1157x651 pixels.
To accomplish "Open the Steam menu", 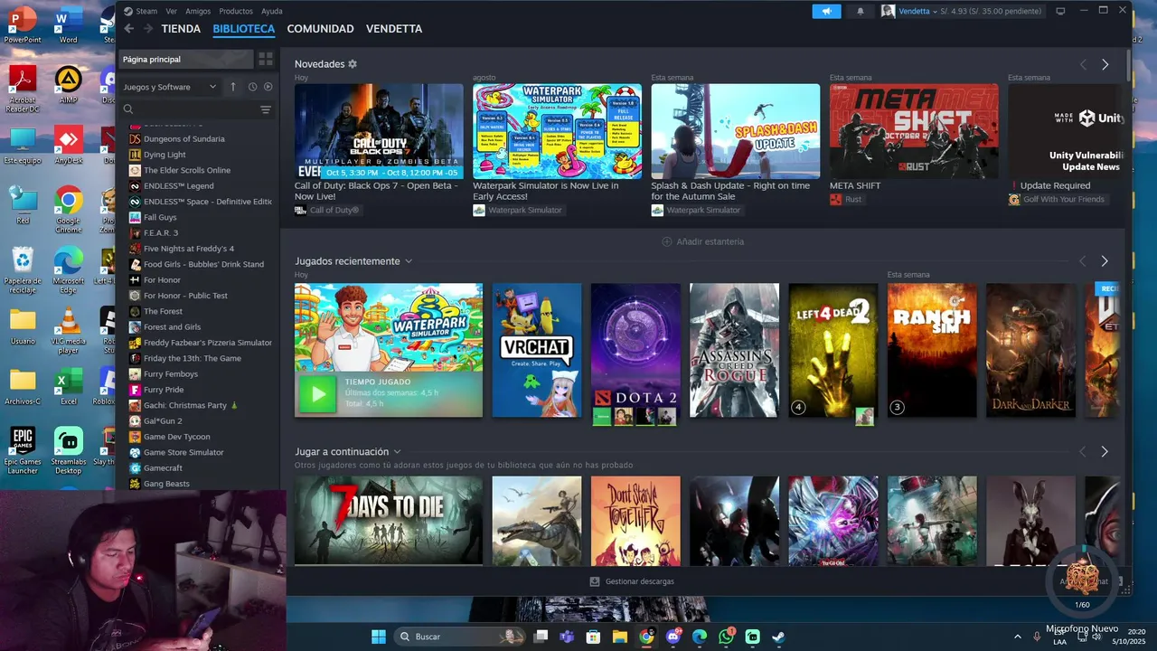I will (x=146, y=11).
